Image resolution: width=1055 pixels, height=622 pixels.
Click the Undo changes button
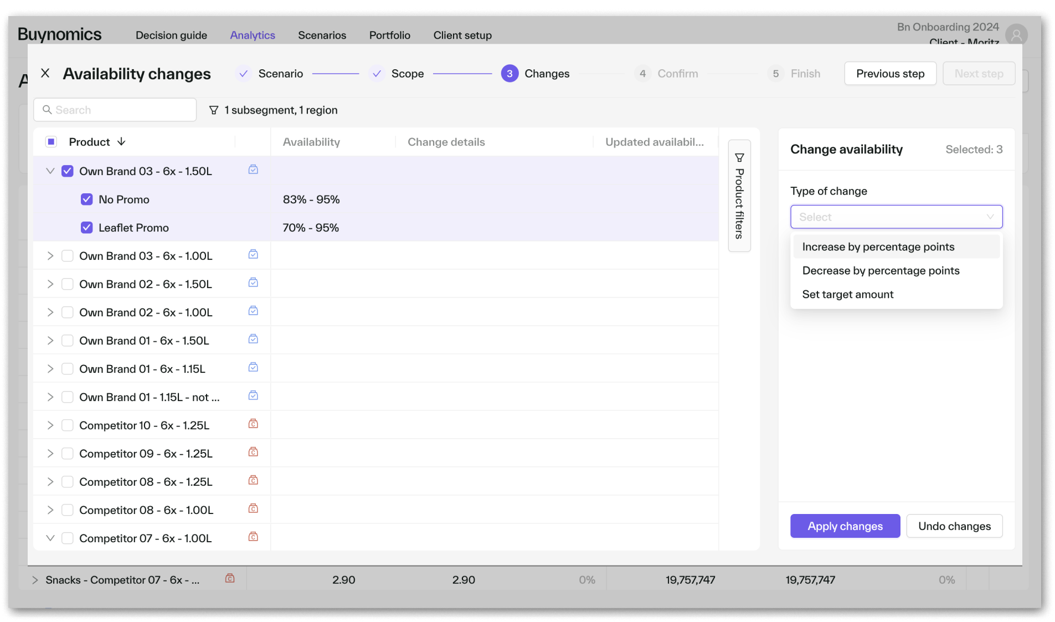[x=954, y=526]
